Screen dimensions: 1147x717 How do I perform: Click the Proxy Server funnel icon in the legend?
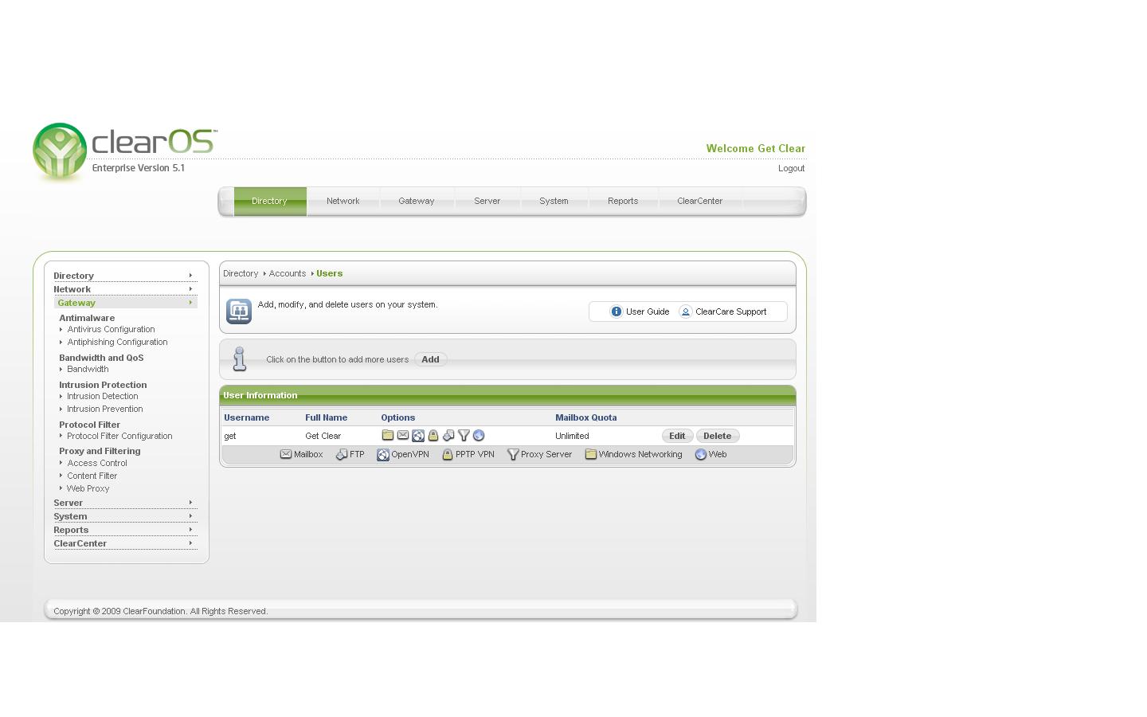coord(513,455)
